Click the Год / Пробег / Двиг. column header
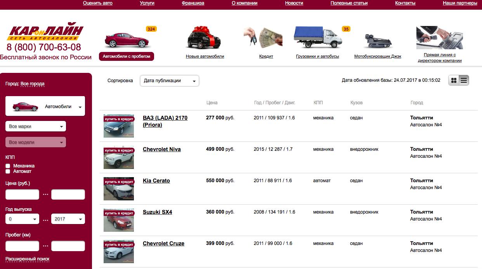This screenshot has height=269, width=482. 275,103
